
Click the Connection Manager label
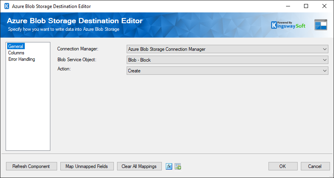(x=78, y=49)
